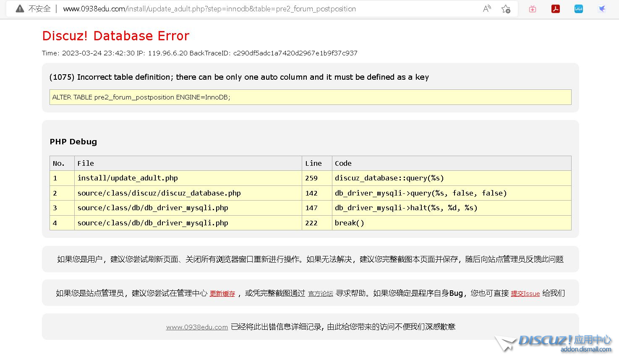Click the URL text in address bar
The width and height of the screenshot is (619, 360).
click(209, 9)
